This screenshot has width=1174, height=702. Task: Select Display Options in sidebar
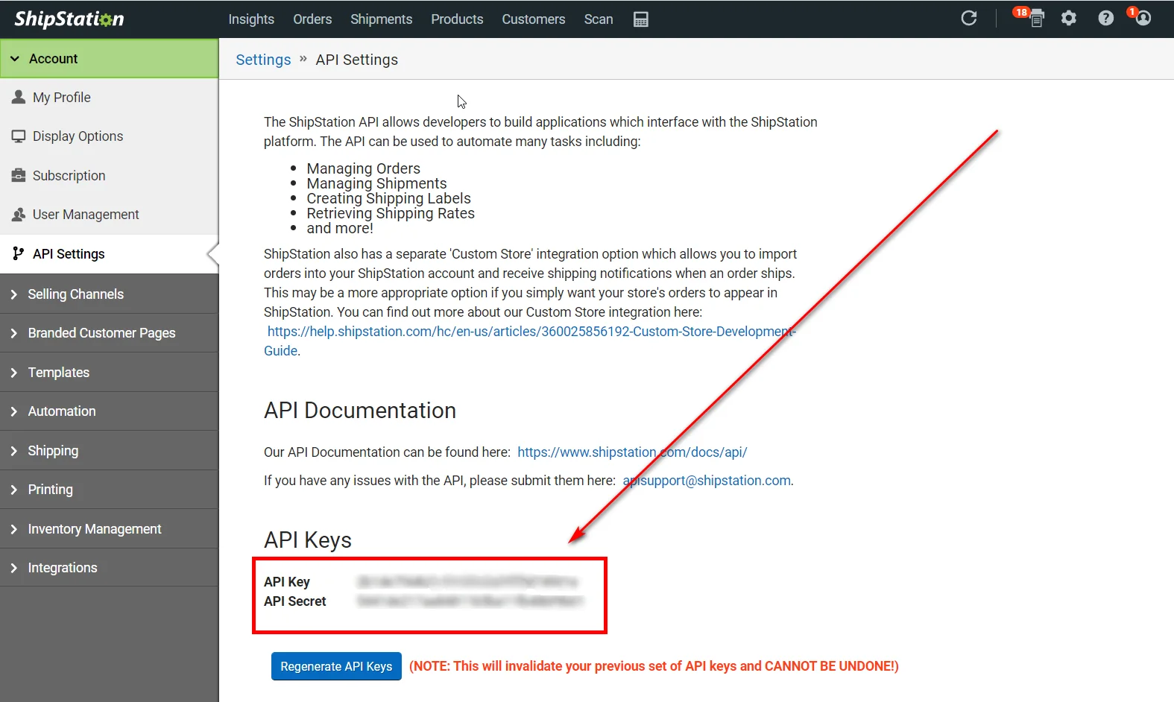pos(109,136)
